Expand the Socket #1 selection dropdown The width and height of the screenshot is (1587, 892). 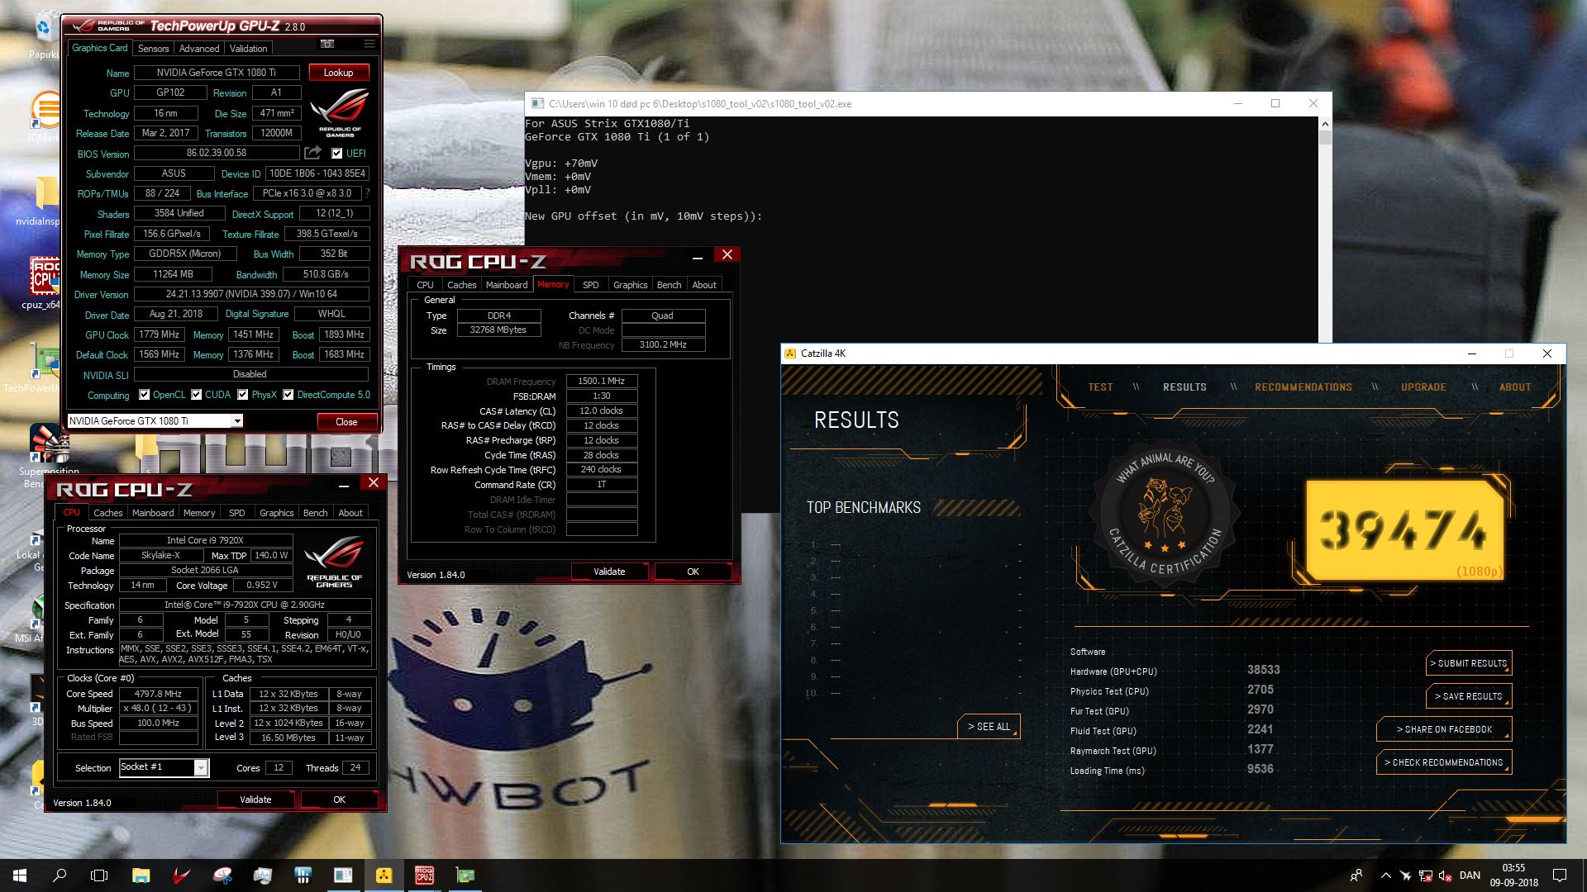[201, 768]
